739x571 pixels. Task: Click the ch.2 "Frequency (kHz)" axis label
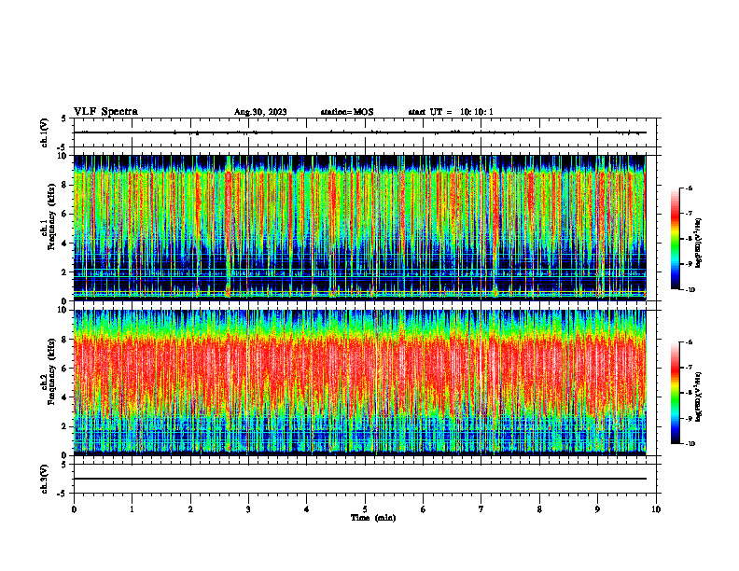[x=51, y=371]
